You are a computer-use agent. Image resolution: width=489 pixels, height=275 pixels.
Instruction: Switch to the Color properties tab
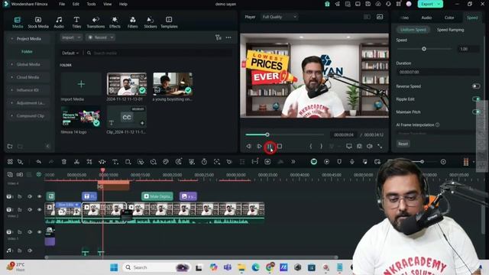point(449,18)
